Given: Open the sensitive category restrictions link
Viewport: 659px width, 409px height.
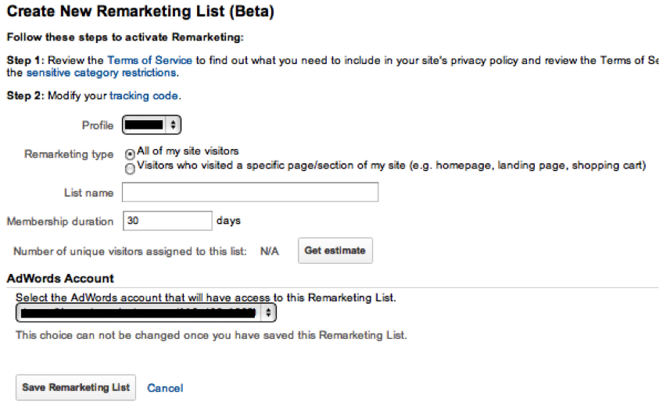Looking at the screenshot, I should 102,73.
